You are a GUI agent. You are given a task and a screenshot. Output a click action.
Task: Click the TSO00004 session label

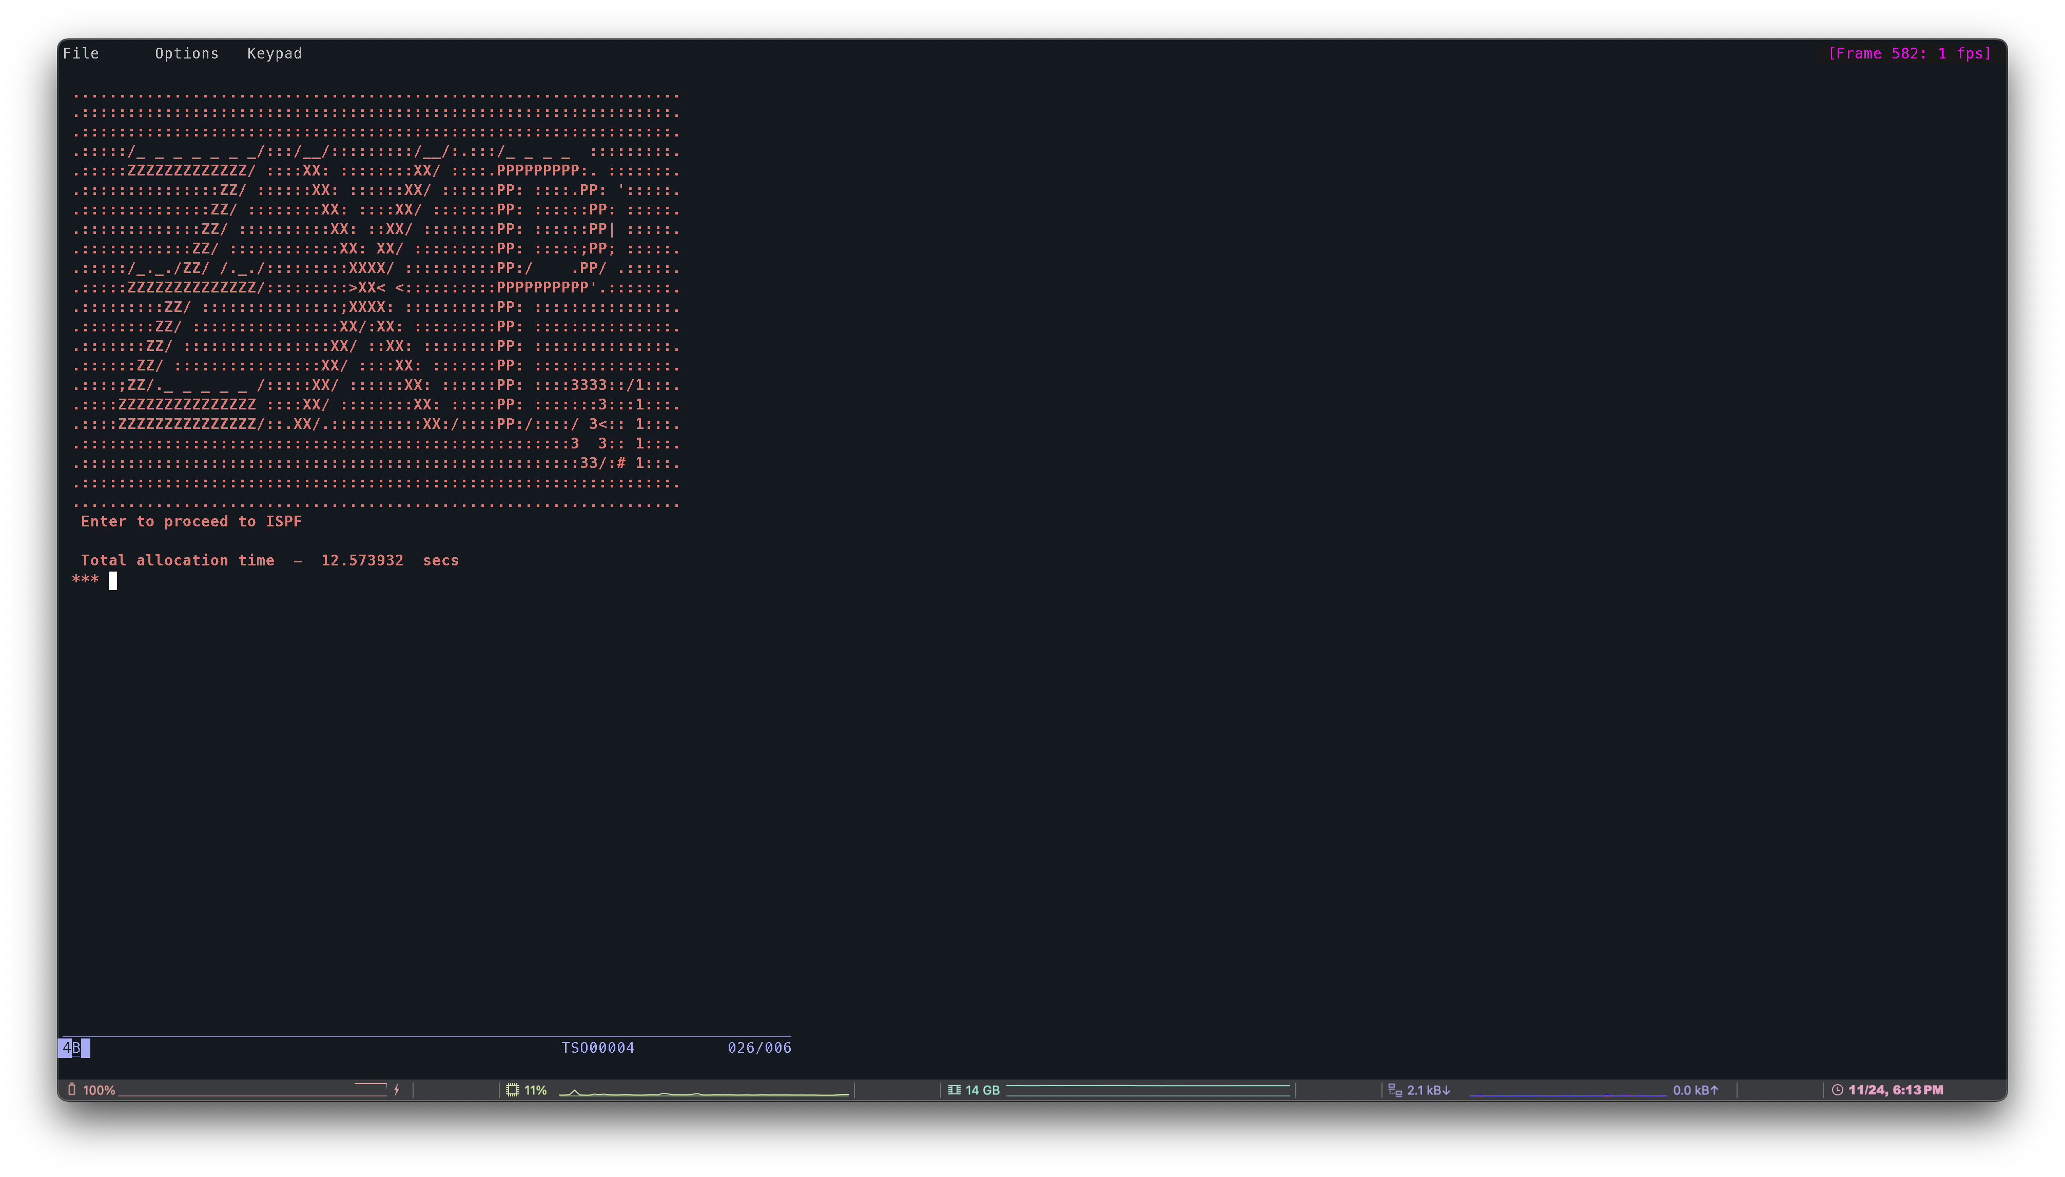tap(597, 1048)
